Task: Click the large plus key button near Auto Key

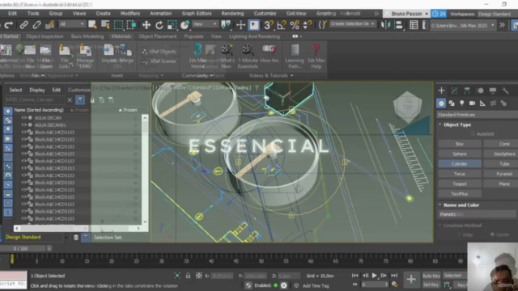Action: (x=411, y=280)
